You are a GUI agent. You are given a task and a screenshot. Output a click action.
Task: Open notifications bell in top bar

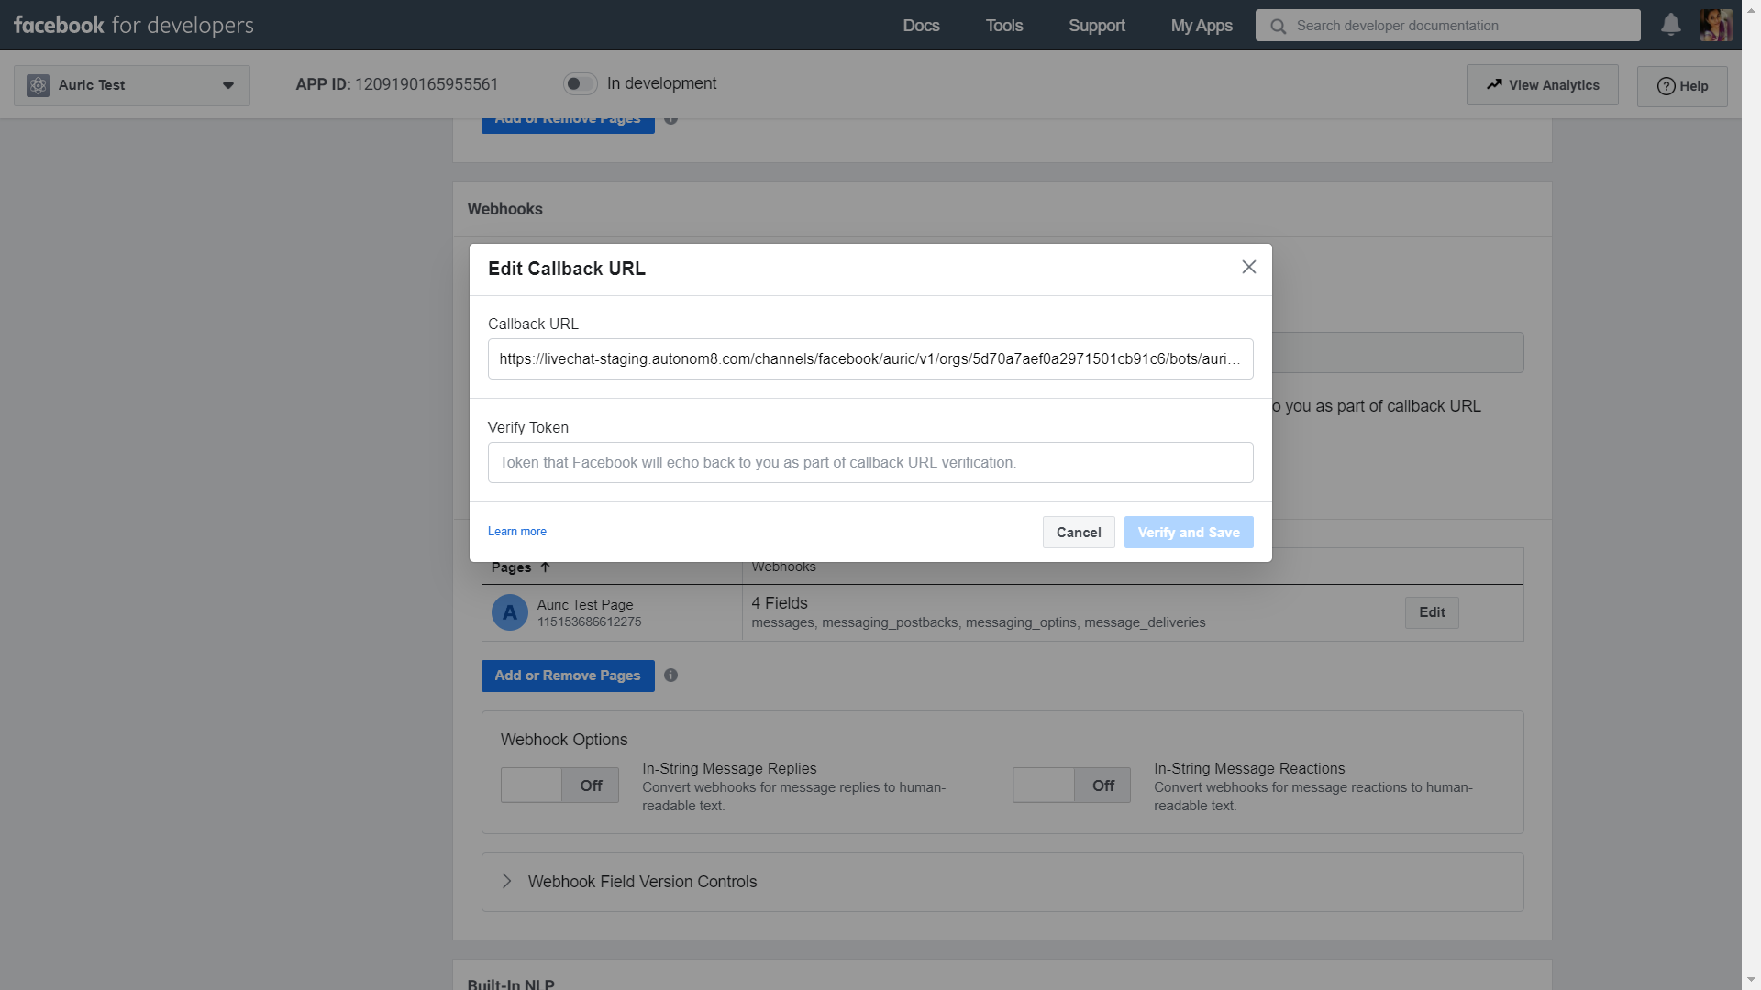pos(1671,25)
